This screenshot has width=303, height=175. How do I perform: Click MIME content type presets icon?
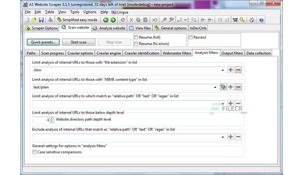223,87
